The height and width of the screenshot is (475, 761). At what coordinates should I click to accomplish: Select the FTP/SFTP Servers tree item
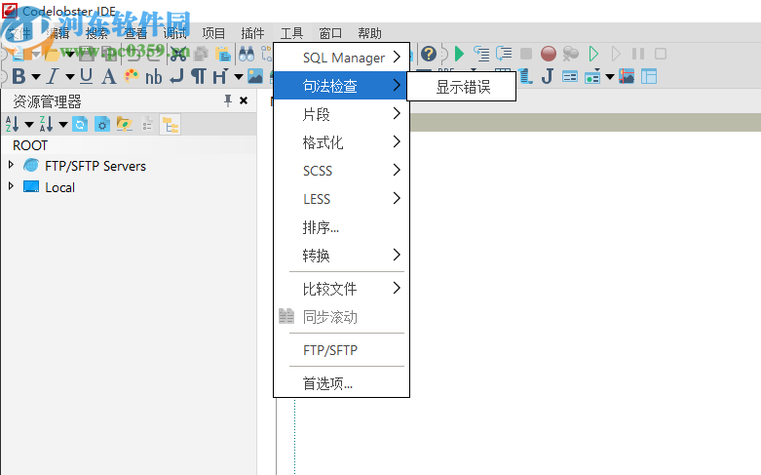95,166
